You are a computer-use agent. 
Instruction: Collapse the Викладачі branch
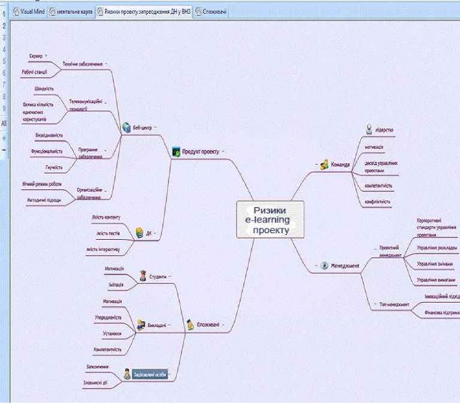coord(170,325)
